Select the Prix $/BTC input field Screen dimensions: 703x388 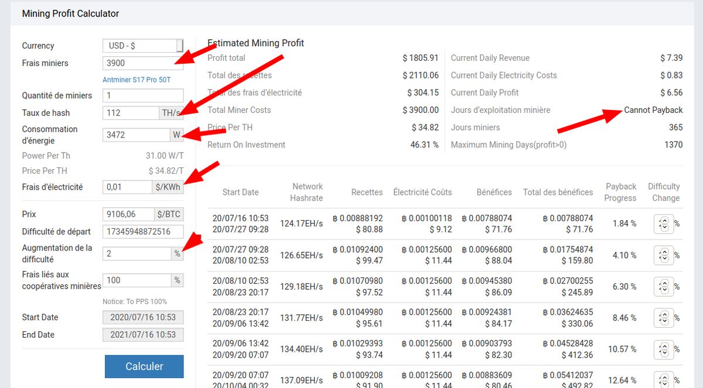pos(128,214)
